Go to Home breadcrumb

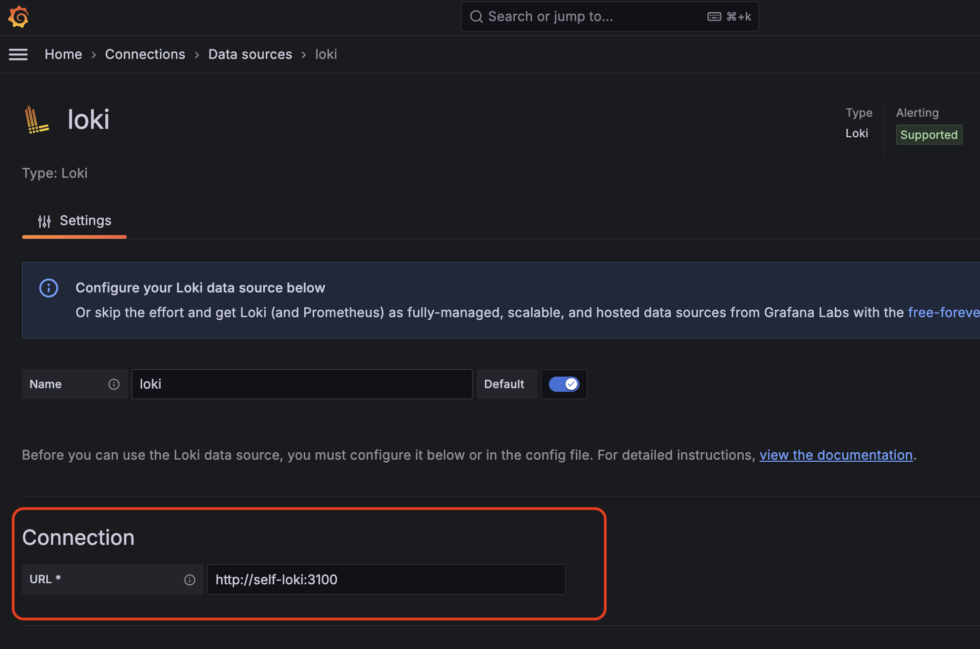(x=63, y=54)
